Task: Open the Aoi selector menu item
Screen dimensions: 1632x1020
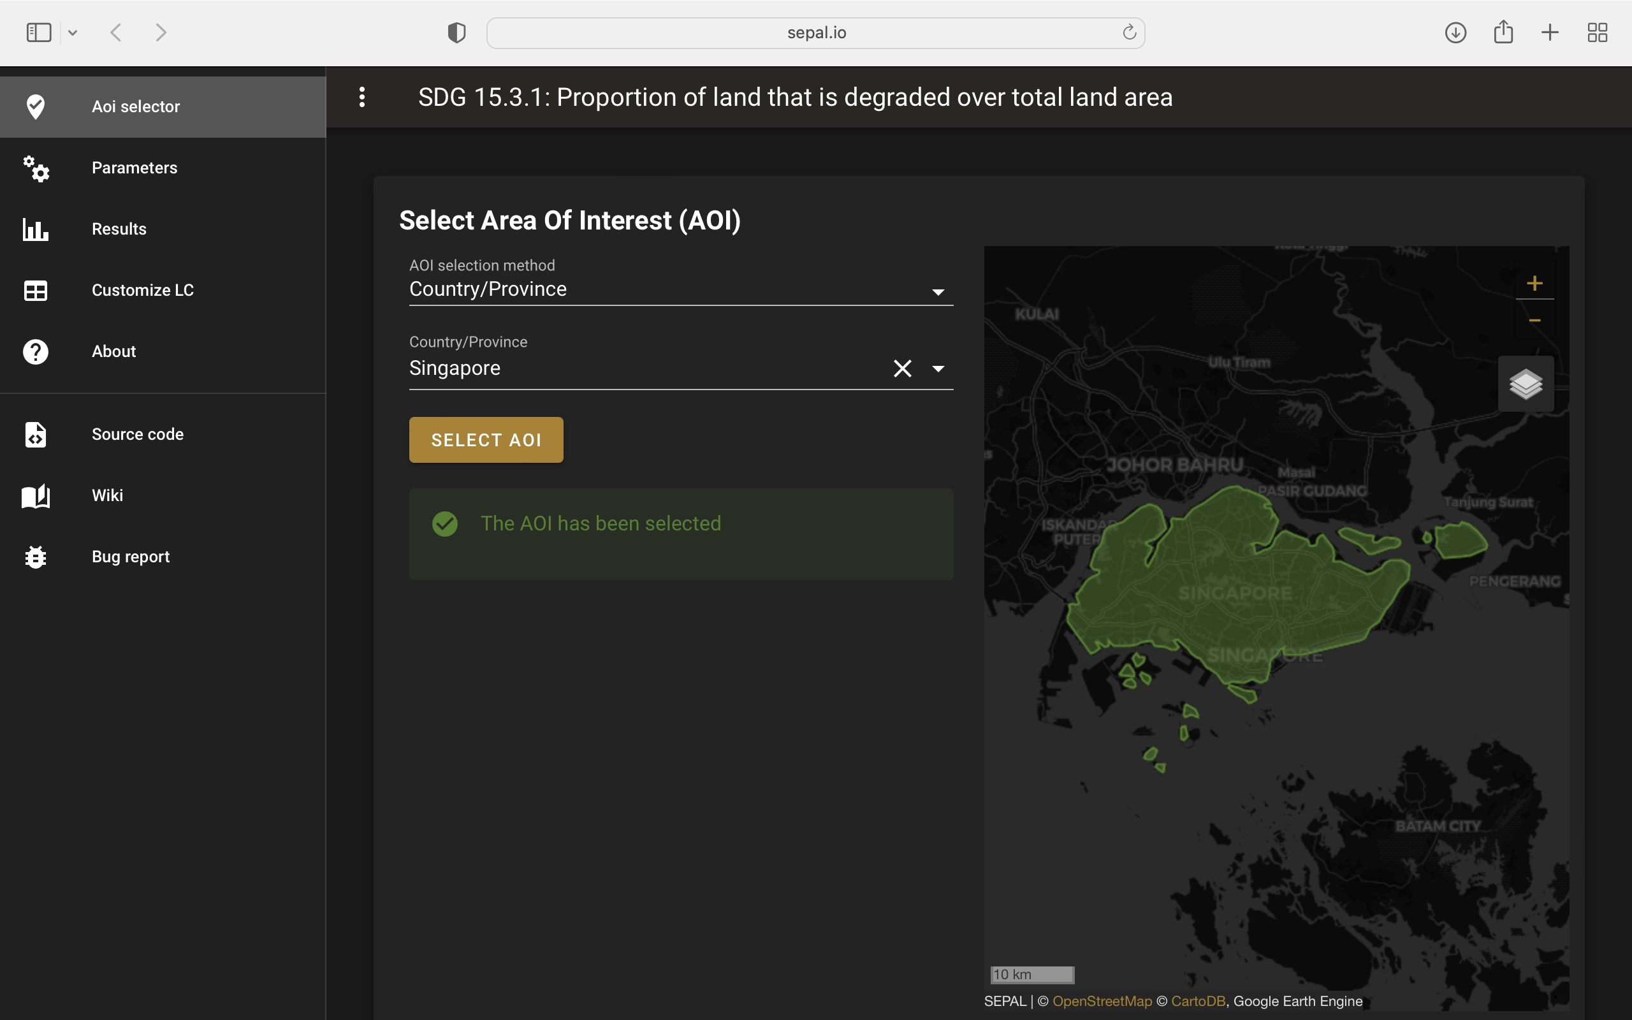Action: (x=136, y=106)
